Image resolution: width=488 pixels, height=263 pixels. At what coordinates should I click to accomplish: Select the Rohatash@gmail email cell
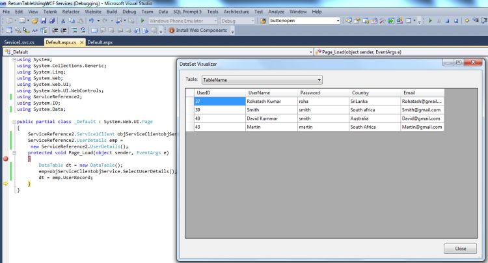[x=422, y=101]
